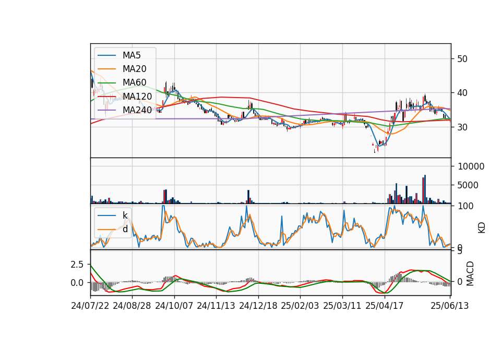Click the red MA120 legend line sample
501x360 pixels.
tap(106, 97)
